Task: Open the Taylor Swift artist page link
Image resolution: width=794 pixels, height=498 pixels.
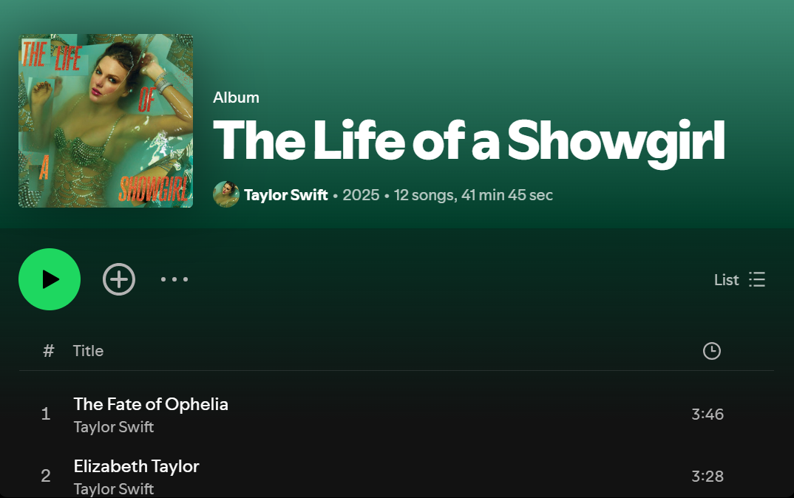Action: [286, 194]
